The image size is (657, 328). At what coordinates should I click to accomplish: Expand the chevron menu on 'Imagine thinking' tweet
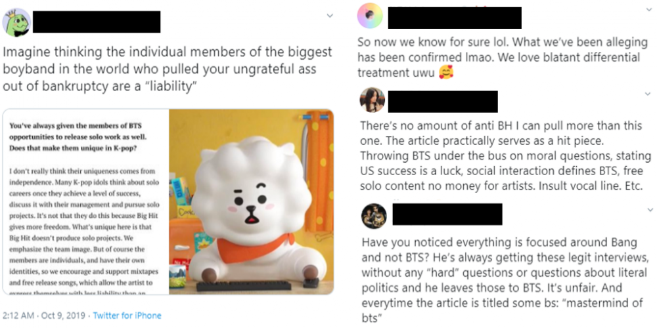coord(330,16)
